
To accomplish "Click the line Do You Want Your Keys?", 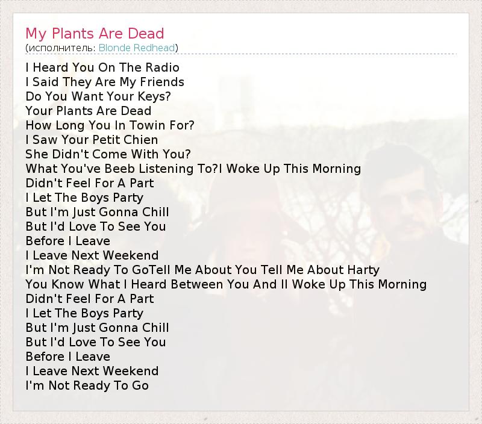I will [98, 96].
